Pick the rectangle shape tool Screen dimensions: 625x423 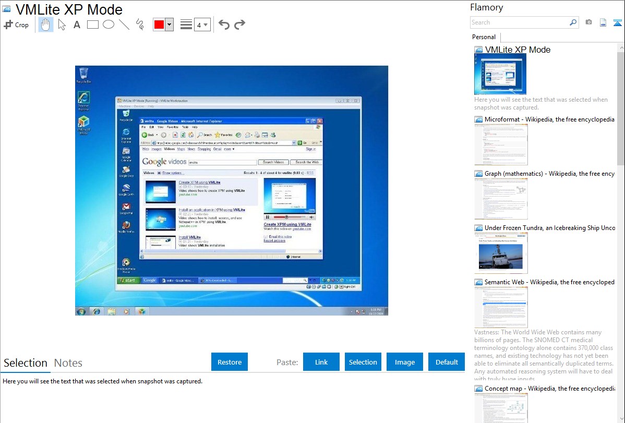click(x=93, y=25)
